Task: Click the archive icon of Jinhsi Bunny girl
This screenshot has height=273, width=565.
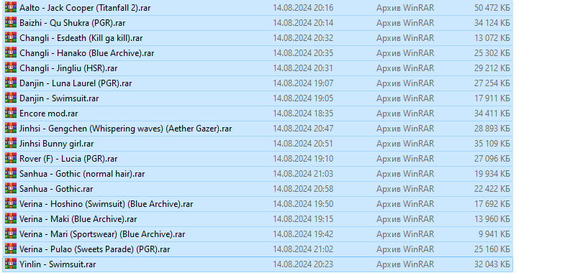Action: point(11,143)
